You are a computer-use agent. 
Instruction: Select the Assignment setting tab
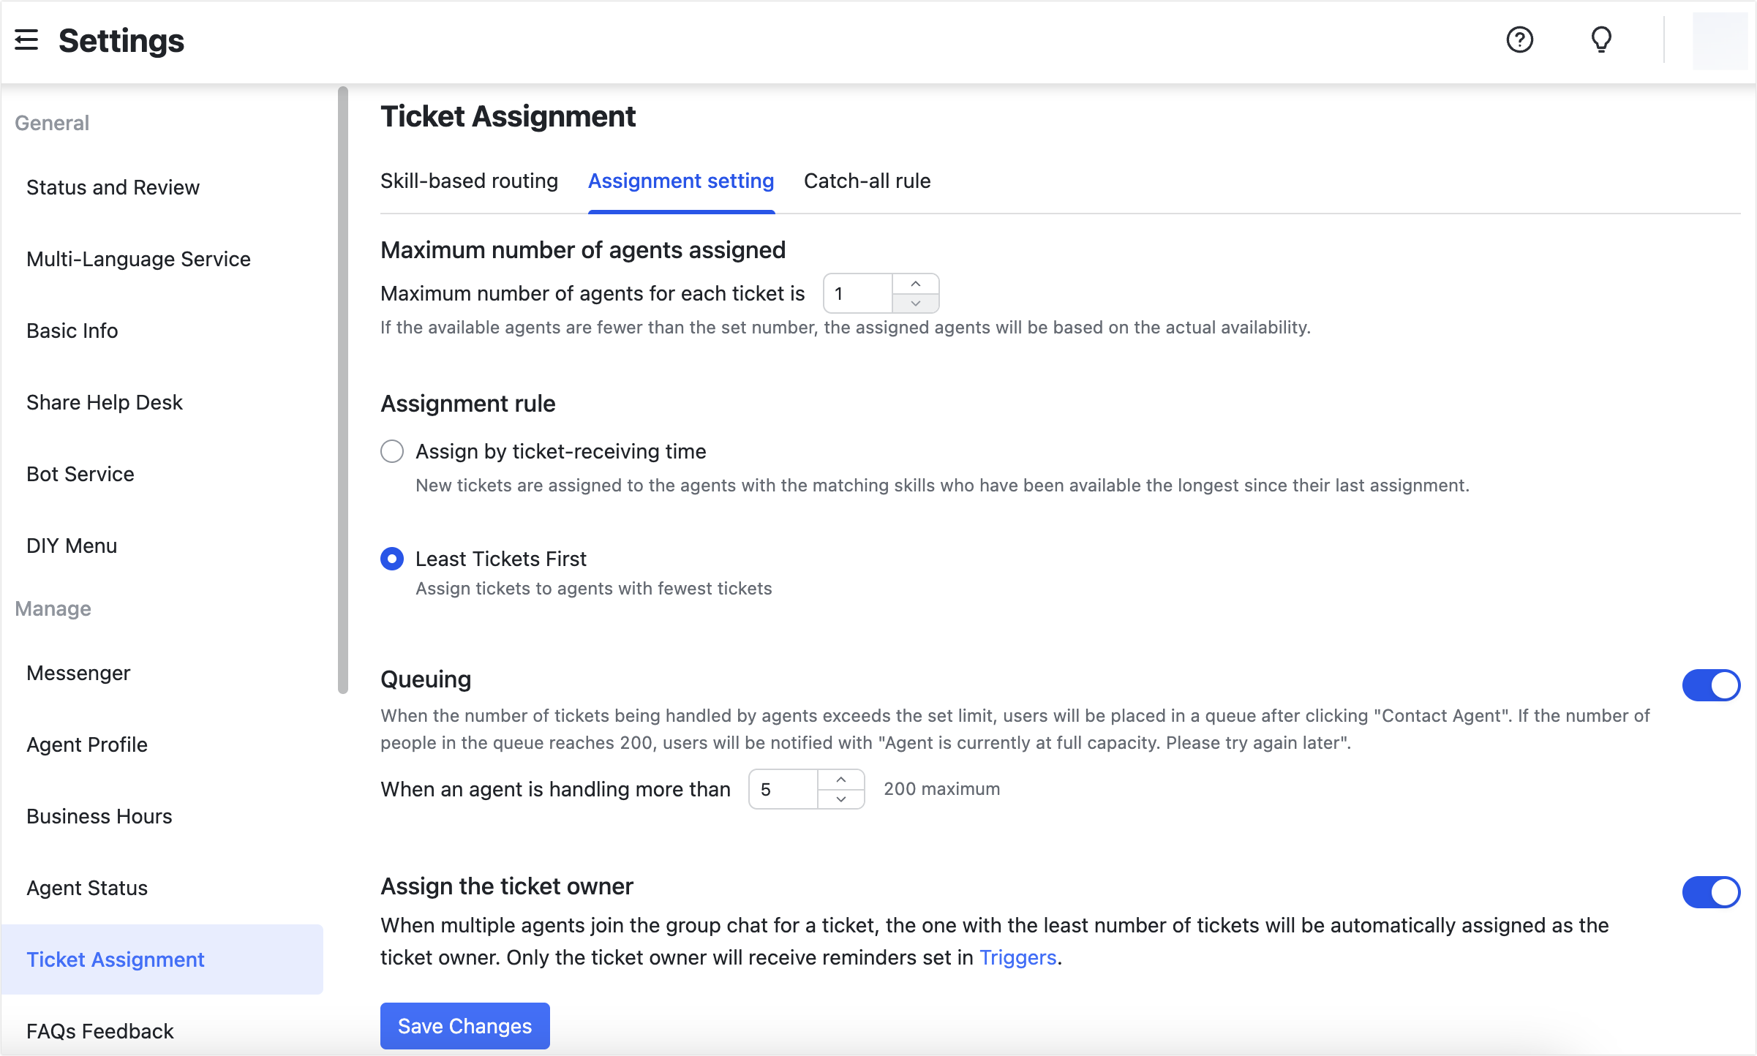coord(681,181)
